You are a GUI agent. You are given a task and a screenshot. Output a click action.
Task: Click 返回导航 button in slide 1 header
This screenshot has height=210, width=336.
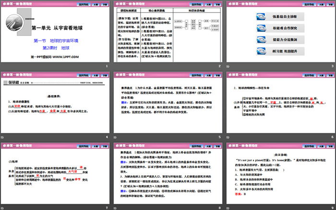(x=84, y=4)
